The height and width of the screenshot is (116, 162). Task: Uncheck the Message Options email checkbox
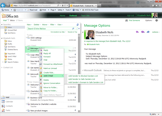click(x=28, y=48)
